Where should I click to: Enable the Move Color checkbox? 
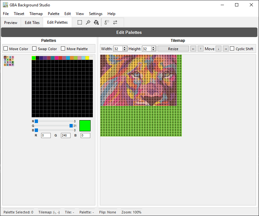coord(6,49)
